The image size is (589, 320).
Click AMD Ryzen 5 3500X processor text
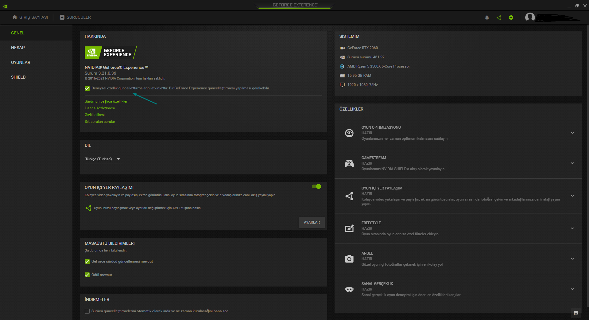point(378,66)
